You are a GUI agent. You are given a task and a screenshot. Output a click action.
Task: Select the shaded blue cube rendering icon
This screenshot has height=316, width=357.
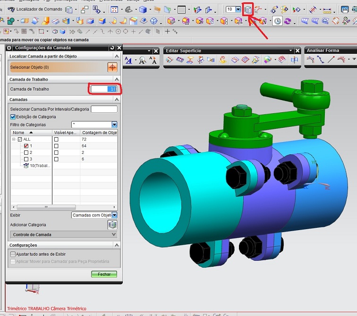click(143, 9)
